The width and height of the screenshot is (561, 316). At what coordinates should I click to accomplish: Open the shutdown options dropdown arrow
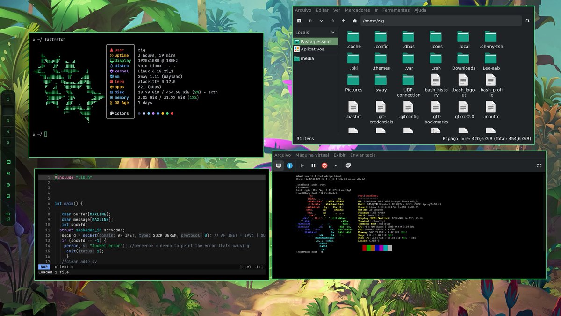(x=335, y=165)
